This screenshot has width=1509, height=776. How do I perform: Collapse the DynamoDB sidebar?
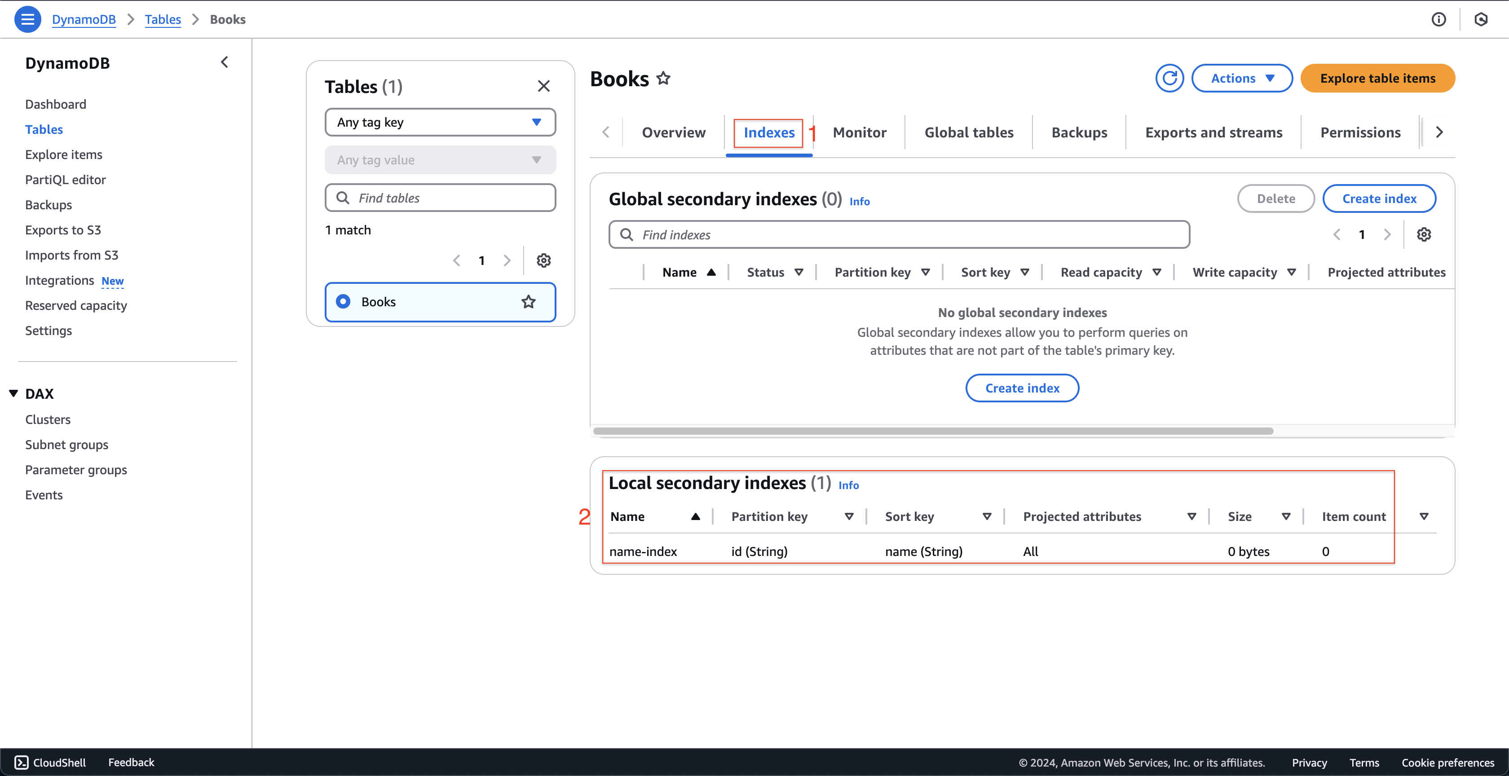[x=225, y=62]
